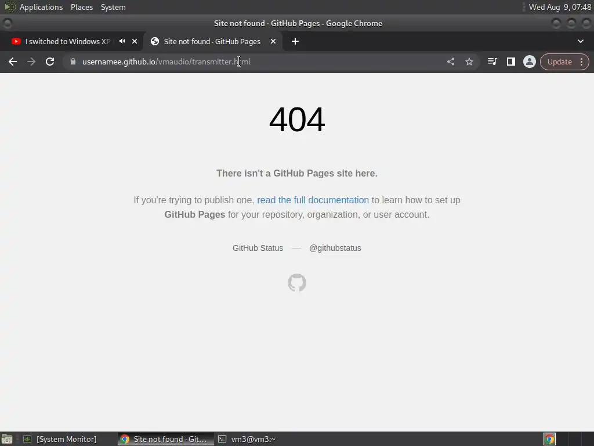Viewport: 594px width, 446px height.
Task: Click the Chrome icon in bottom tray
Action: 549,439
